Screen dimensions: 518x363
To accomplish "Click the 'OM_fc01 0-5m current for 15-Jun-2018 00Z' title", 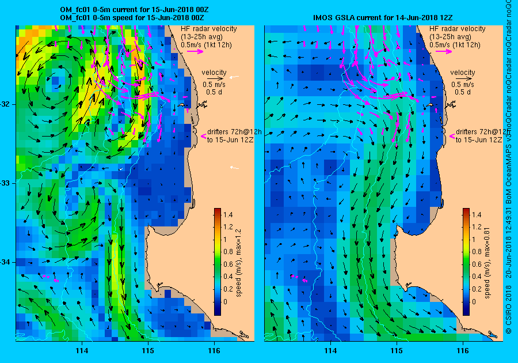I will [134, 10].
